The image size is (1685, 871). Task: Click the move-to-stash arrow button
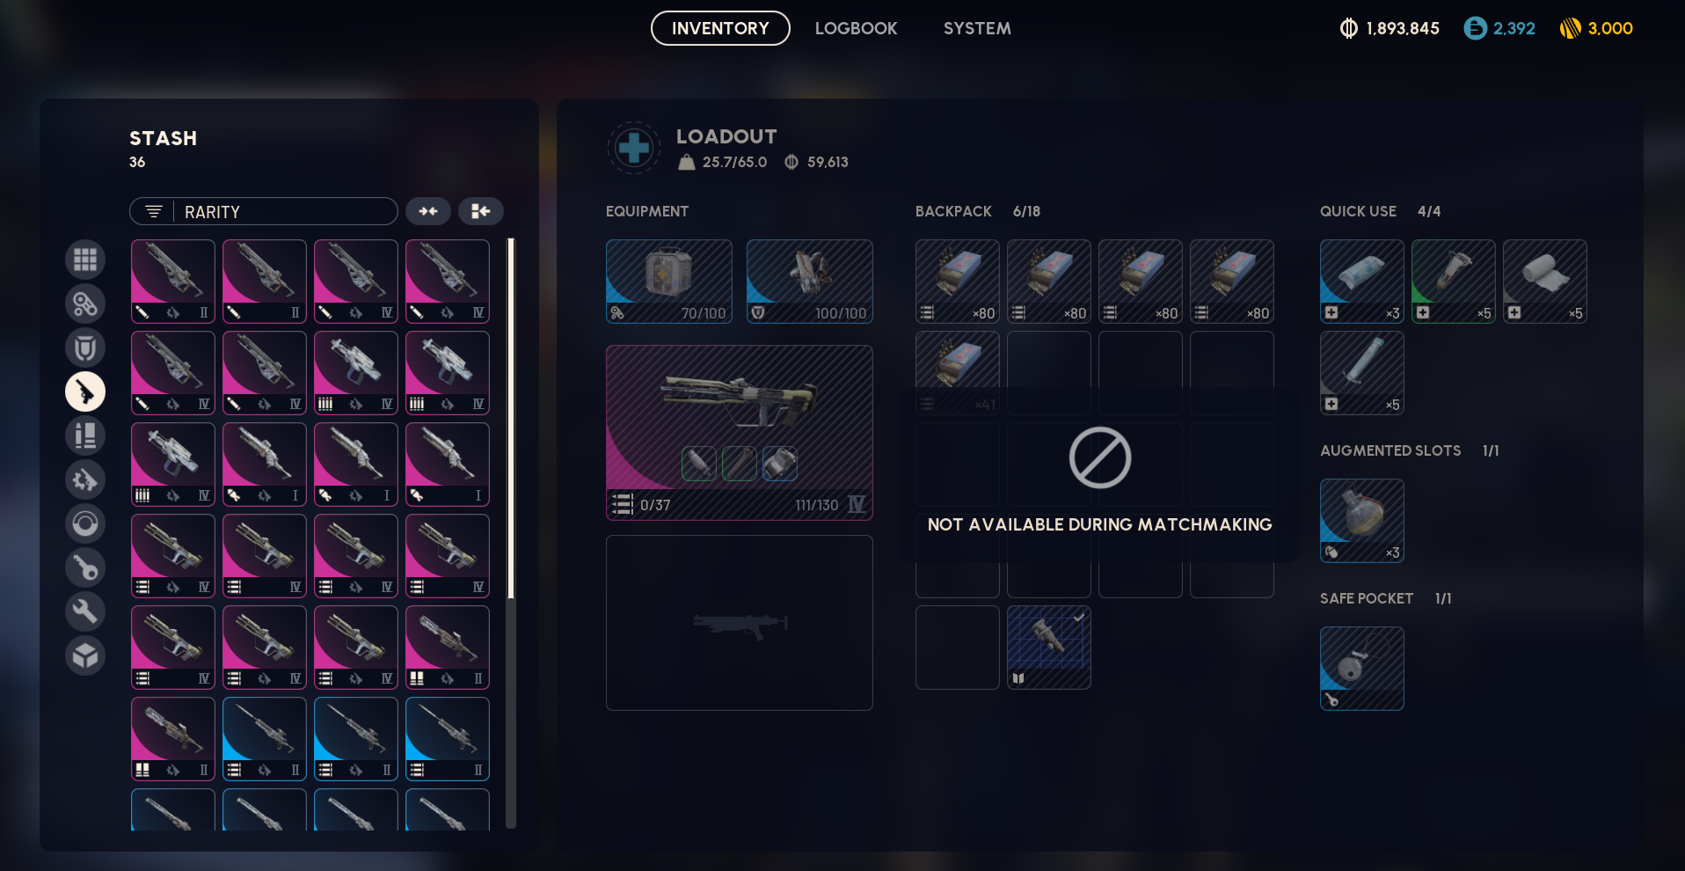tap(481, 211)
